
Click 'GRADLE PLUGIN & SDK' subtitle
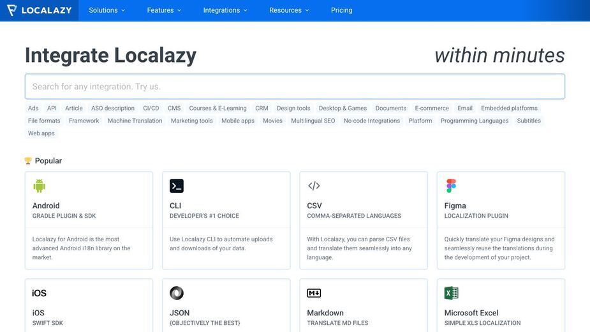coord(64,216)
